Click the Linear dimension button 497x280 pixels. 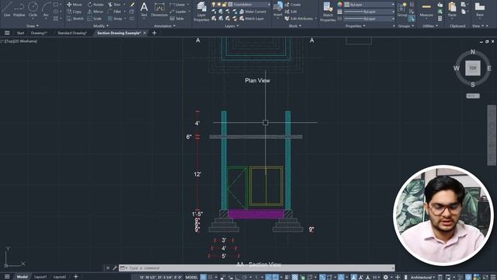point(178,5)
